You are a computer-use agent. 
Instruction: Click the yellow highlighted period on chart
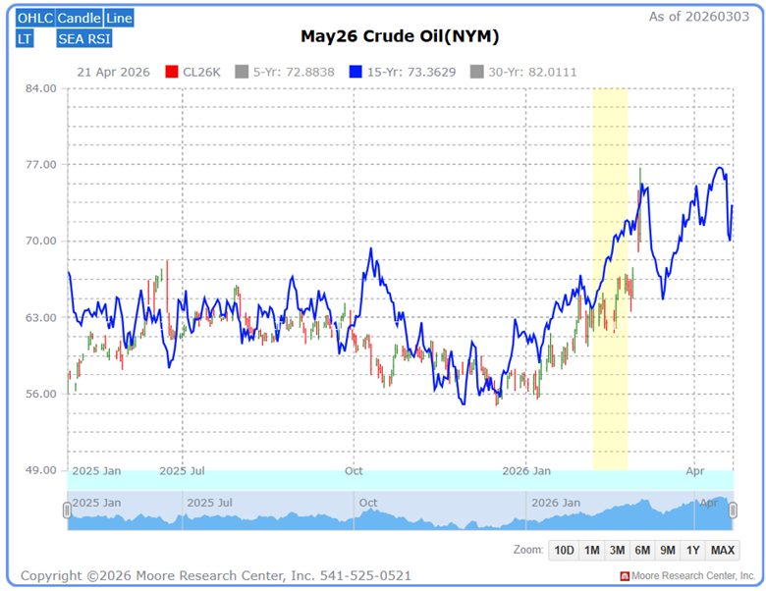click(x=610, y=280)
